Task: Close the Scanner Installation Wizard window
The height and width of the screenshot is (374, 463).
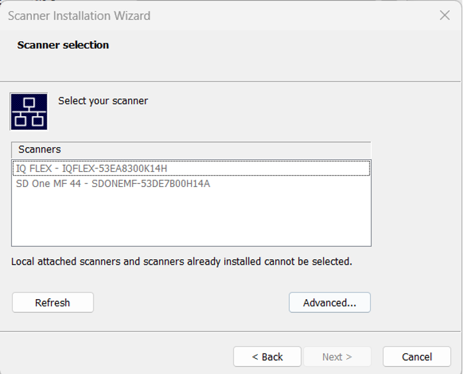Action: pos(444,15)
